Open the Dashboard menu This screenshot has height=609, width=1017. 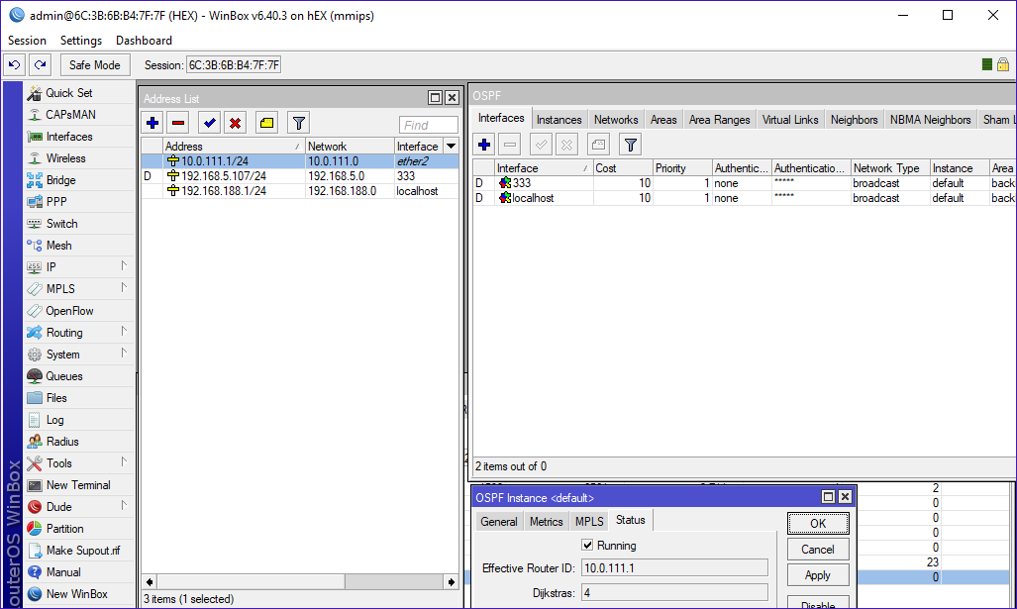coord(144,41)
